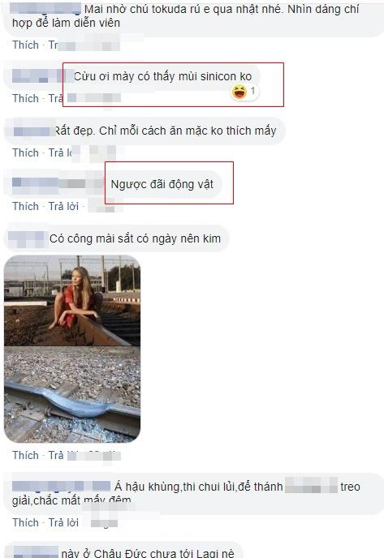Reply to the railway photo comment
Image resolution: width=384 pixels, height=558 pixels.
point(58,456)
